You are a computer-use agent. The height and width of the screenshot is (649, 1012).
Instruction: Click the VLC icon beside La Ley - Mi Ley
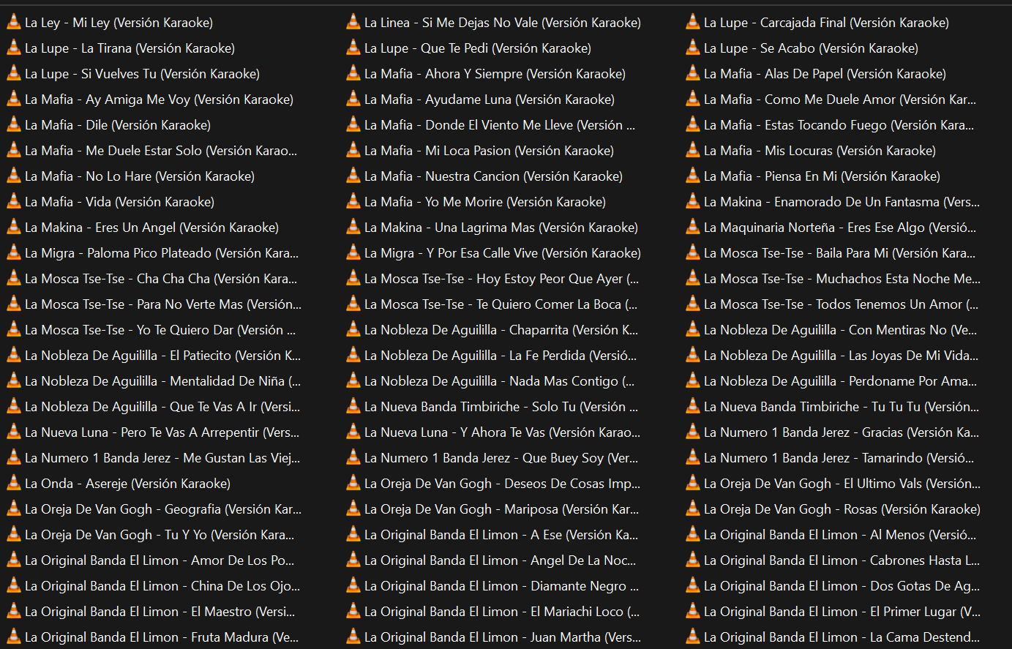[13, 23]
